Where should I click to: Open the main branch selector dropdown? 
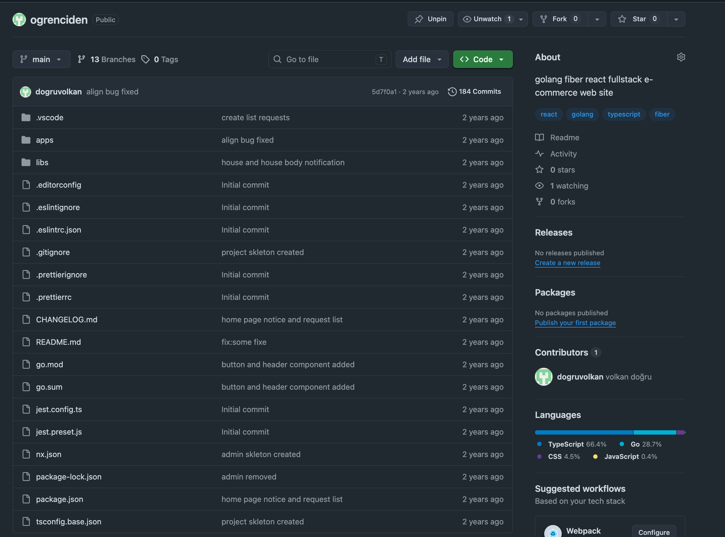coord(41,59)
